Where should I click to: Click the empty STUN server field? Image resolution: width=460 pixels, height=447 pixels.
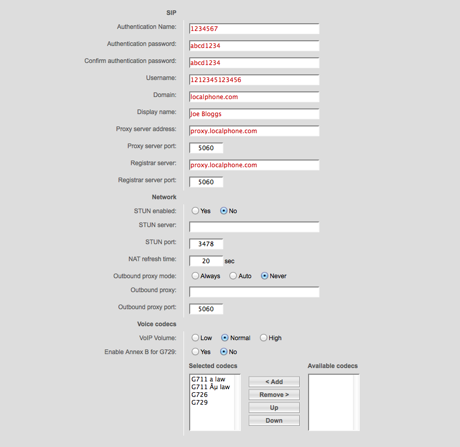(x=254, y=227)
